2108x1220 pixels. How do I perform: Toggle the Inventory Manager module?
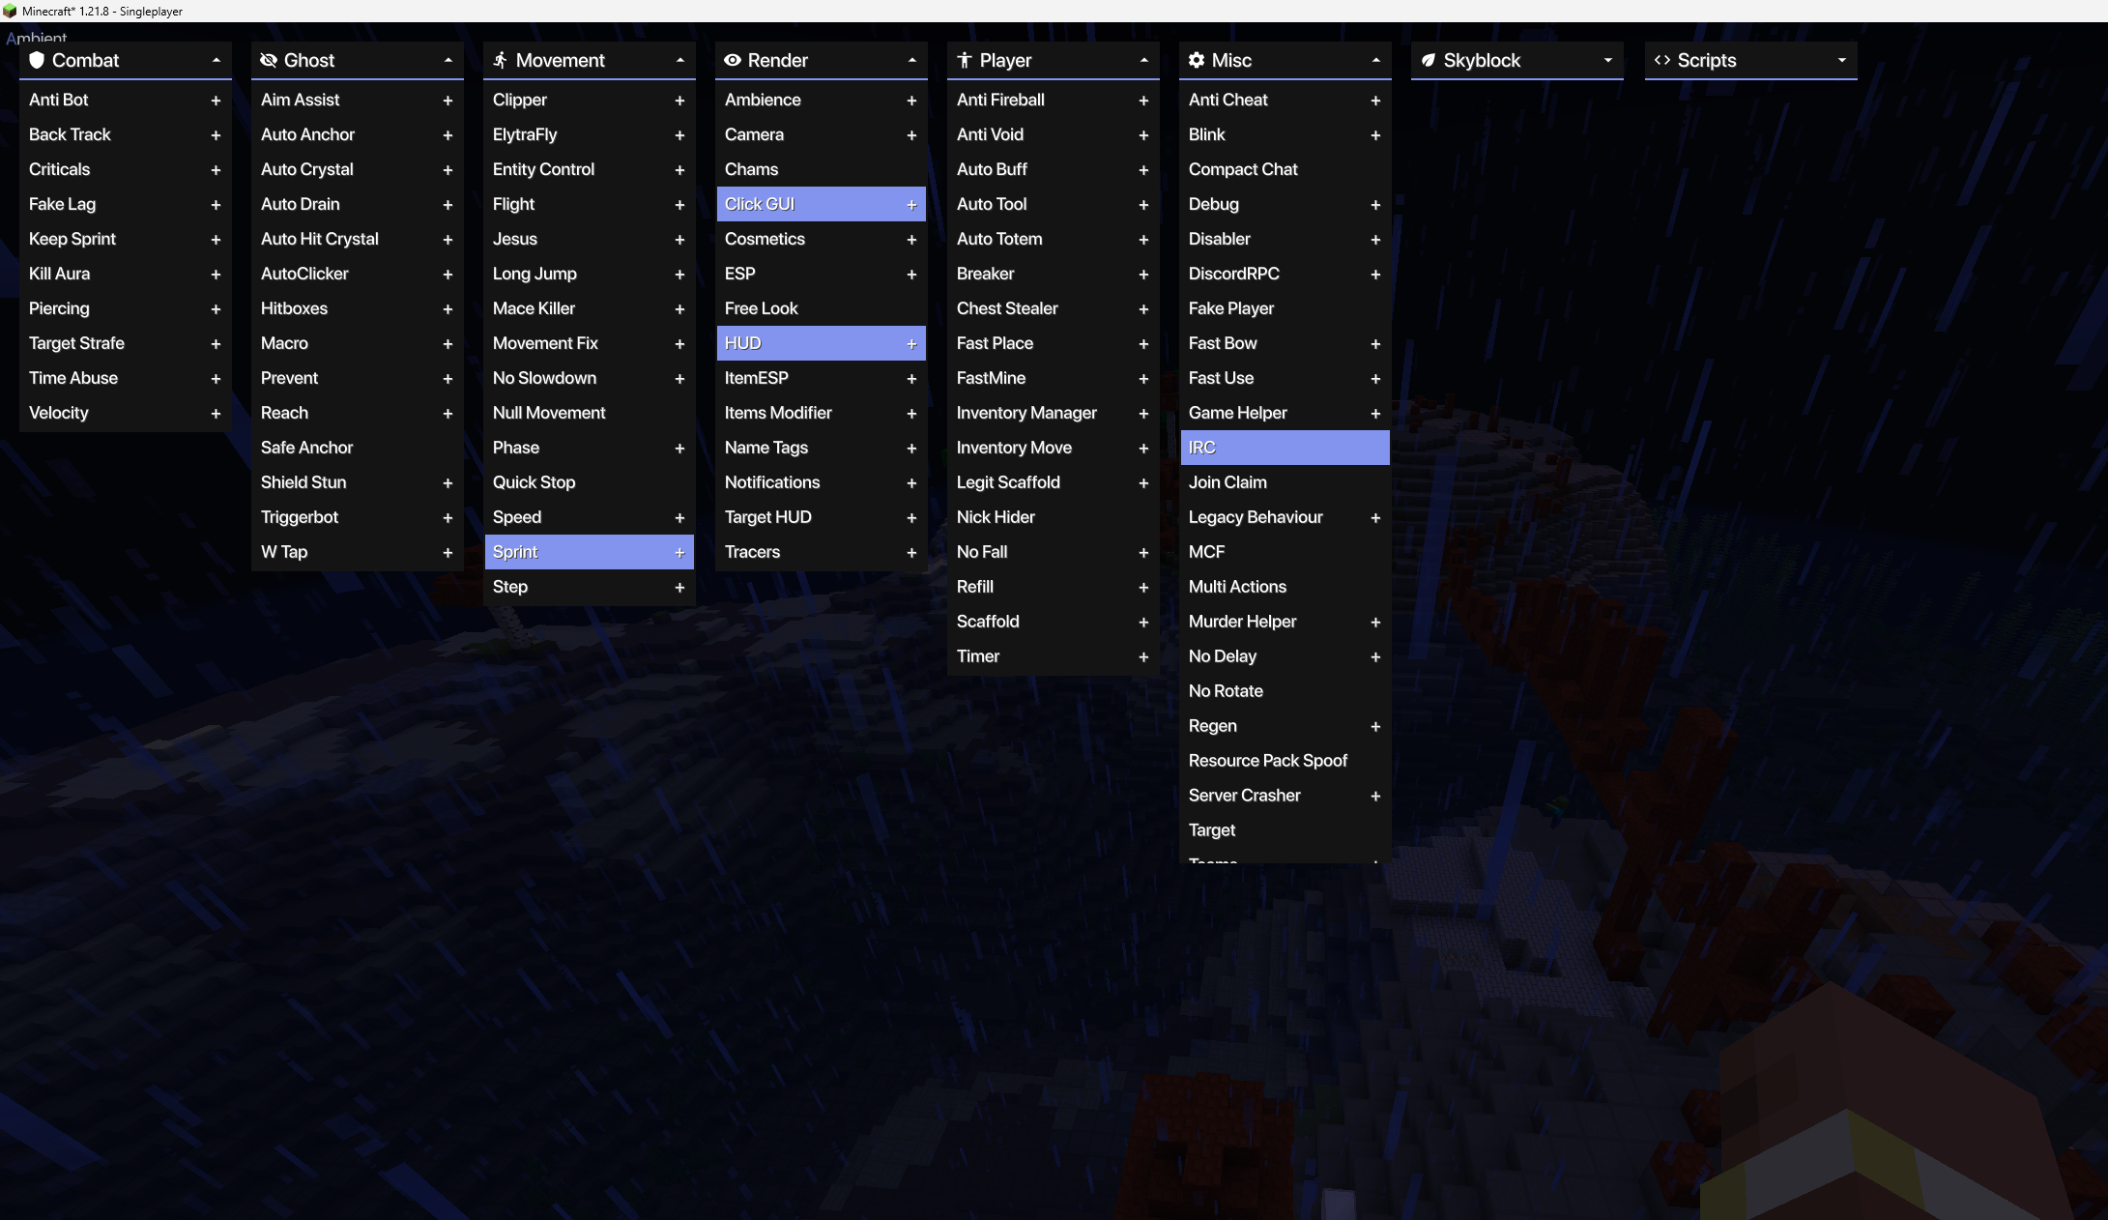pos(1054,413)
